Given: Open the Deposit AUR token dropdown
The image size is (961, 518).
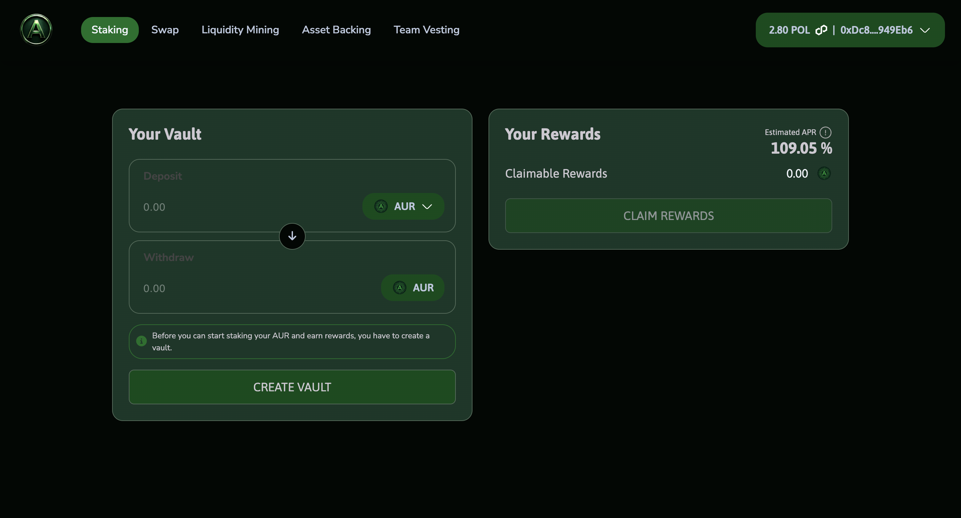Looking at the screenshot, I should [426, 206].
